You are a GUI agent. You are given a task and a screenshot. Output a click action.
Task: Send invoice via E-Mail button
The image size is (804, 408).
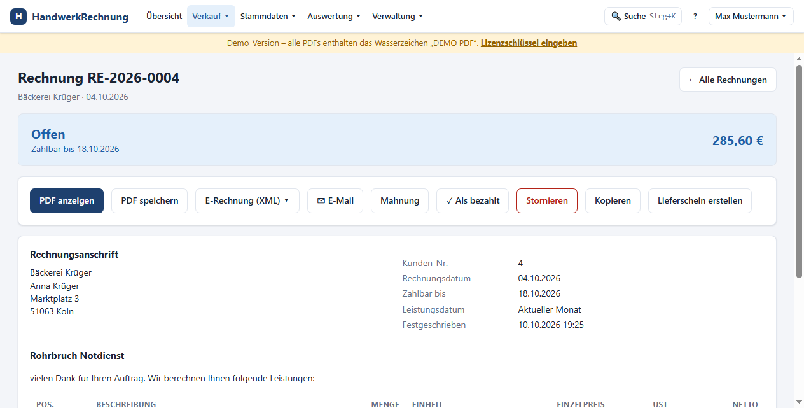click(335, 200)
